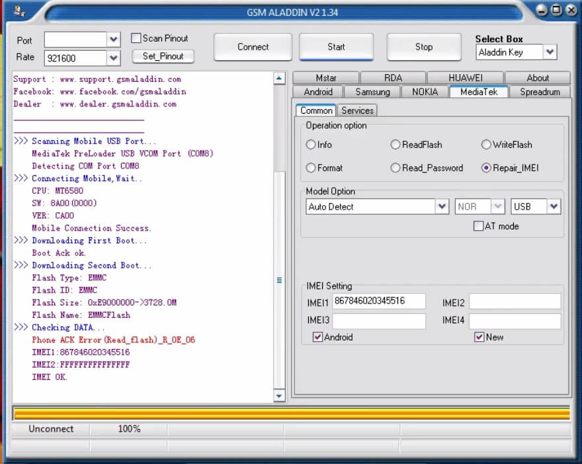Switch to the Spreadrum tab
This screenshot has width=582, height=464.
click(541, 93)
